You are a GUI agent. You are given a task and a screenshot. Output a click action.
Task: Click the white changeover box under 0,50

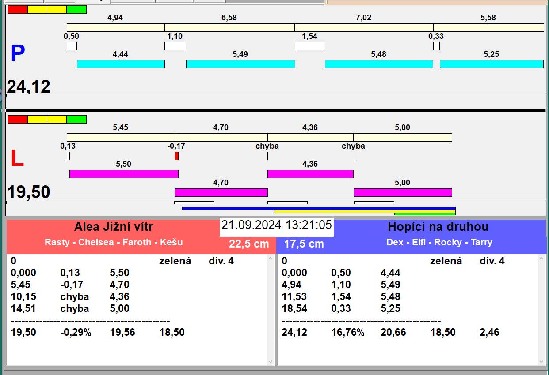point(72,46)
